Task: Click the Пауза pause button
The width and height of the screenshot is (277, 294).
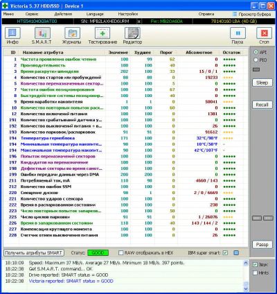Action: [238, 36]
